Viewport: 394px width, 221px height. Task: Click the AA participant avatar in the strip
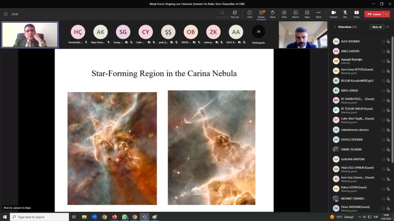(x=236, y=32)
